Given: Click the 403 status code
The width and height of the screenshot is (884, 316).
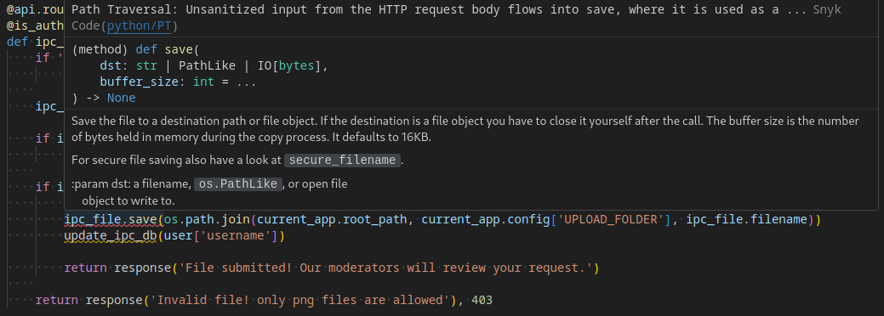Looking at the screenshot, I should [x=482, y=300].
